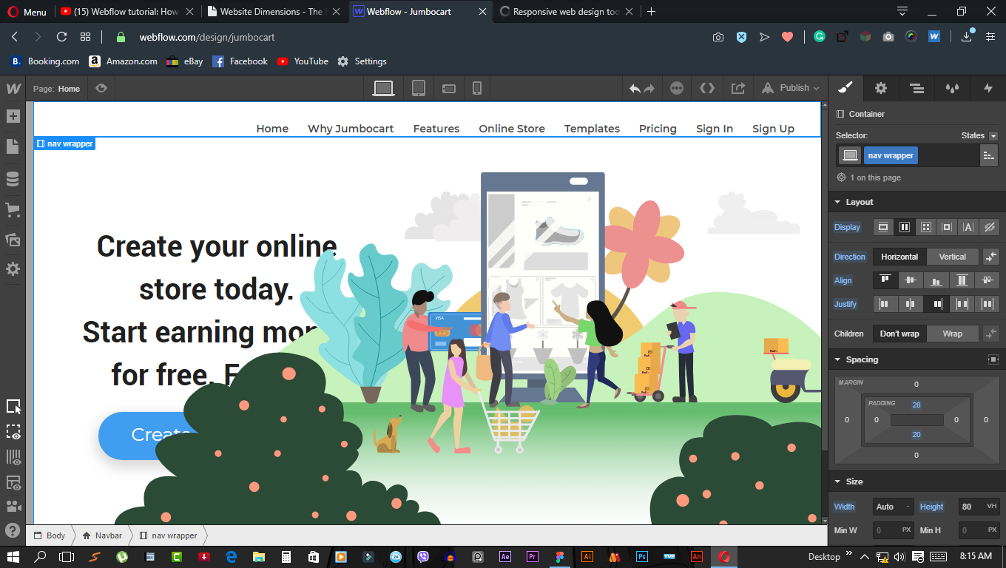Justify content to start

885,304
